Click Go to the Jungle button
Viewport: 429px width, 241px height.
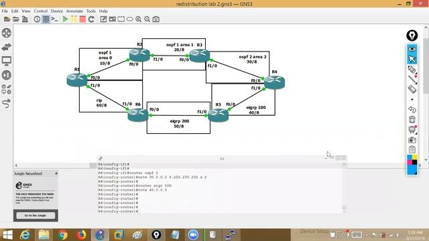coord(36,216)
